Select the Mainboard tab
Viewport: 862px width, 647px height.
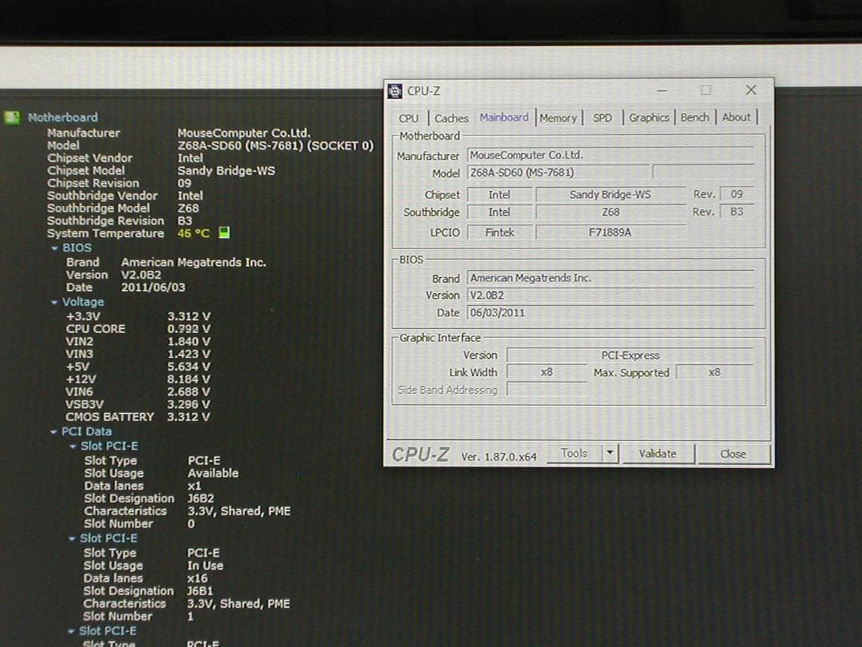coord(504,117)
